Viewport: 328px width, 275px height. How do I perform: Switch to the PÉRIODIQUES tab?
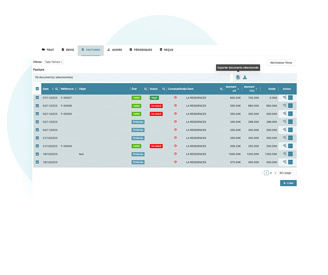tap(141, 50)
